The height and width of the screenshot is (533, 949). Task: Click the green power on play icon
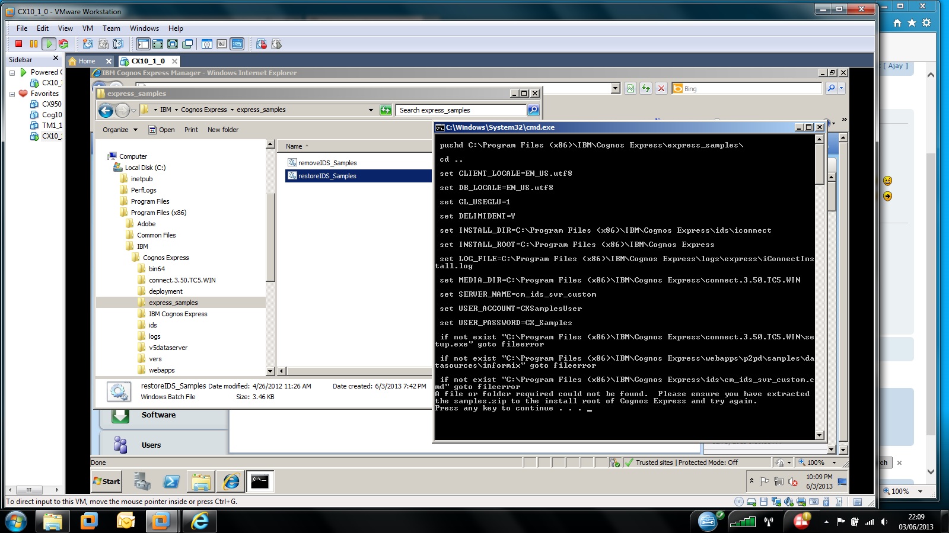(x=49, y=44)
